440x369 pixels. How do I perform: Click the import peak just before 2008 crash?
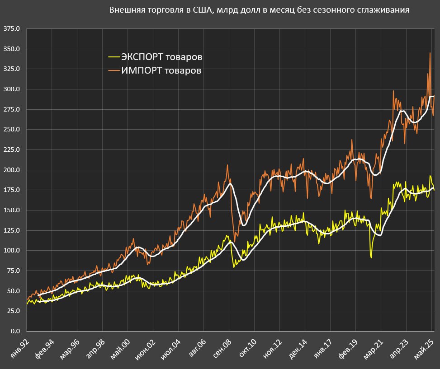pyautogui.click(x=227, y=165)
